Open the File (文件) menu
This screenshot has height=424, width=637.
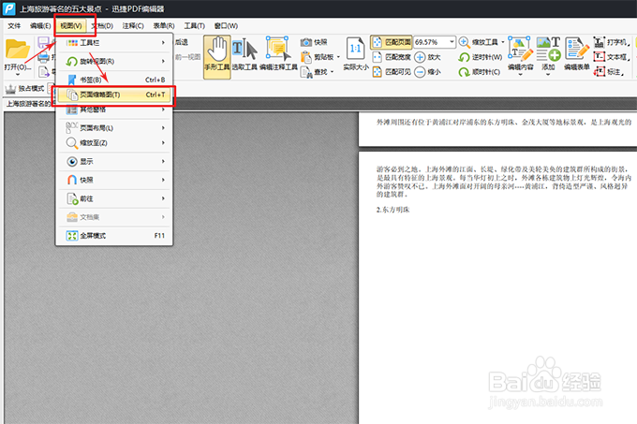[14, 25]
